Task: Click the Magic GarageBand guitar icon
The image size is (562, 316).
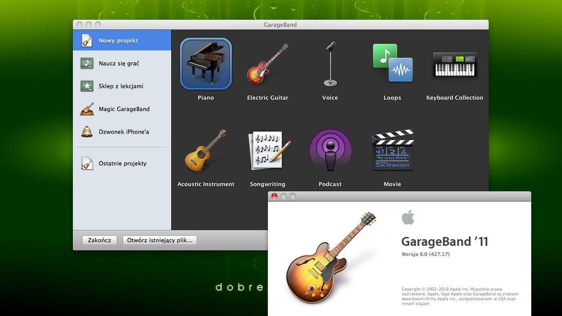Action: coord(87,109)
